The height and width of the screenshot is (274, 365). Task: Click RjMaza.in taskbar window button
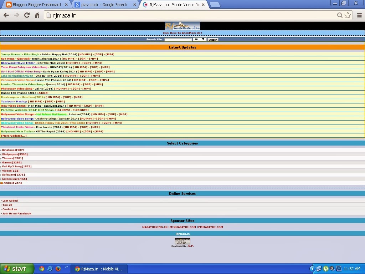click(99, 269)
